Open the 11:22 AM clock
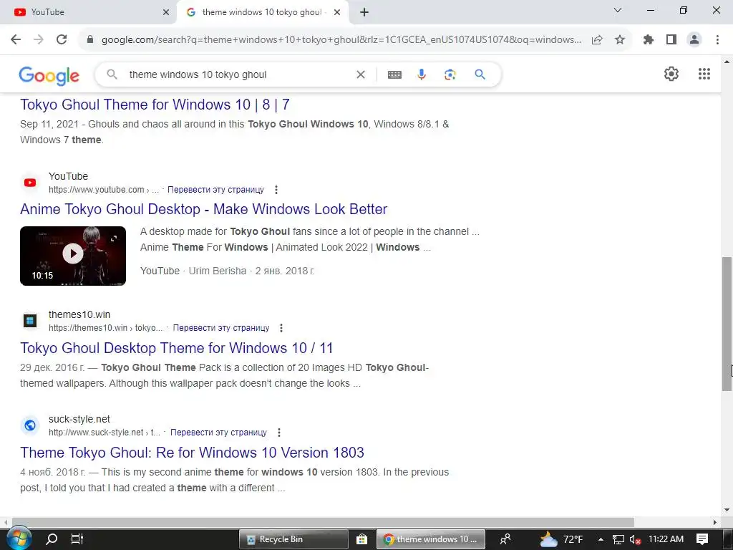Viewport: 733px width, 550px height. [x=666, y=539]
